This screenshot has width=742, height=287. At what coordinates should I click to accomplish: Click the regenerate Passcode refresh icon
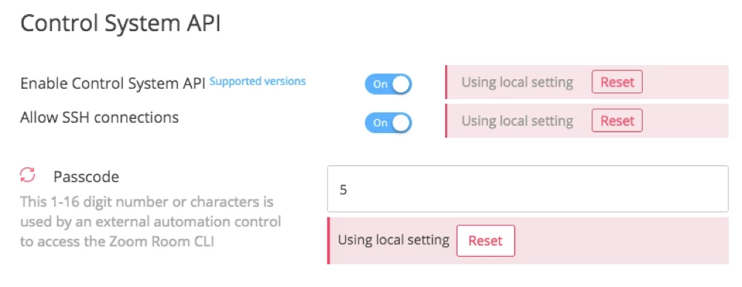27,175
